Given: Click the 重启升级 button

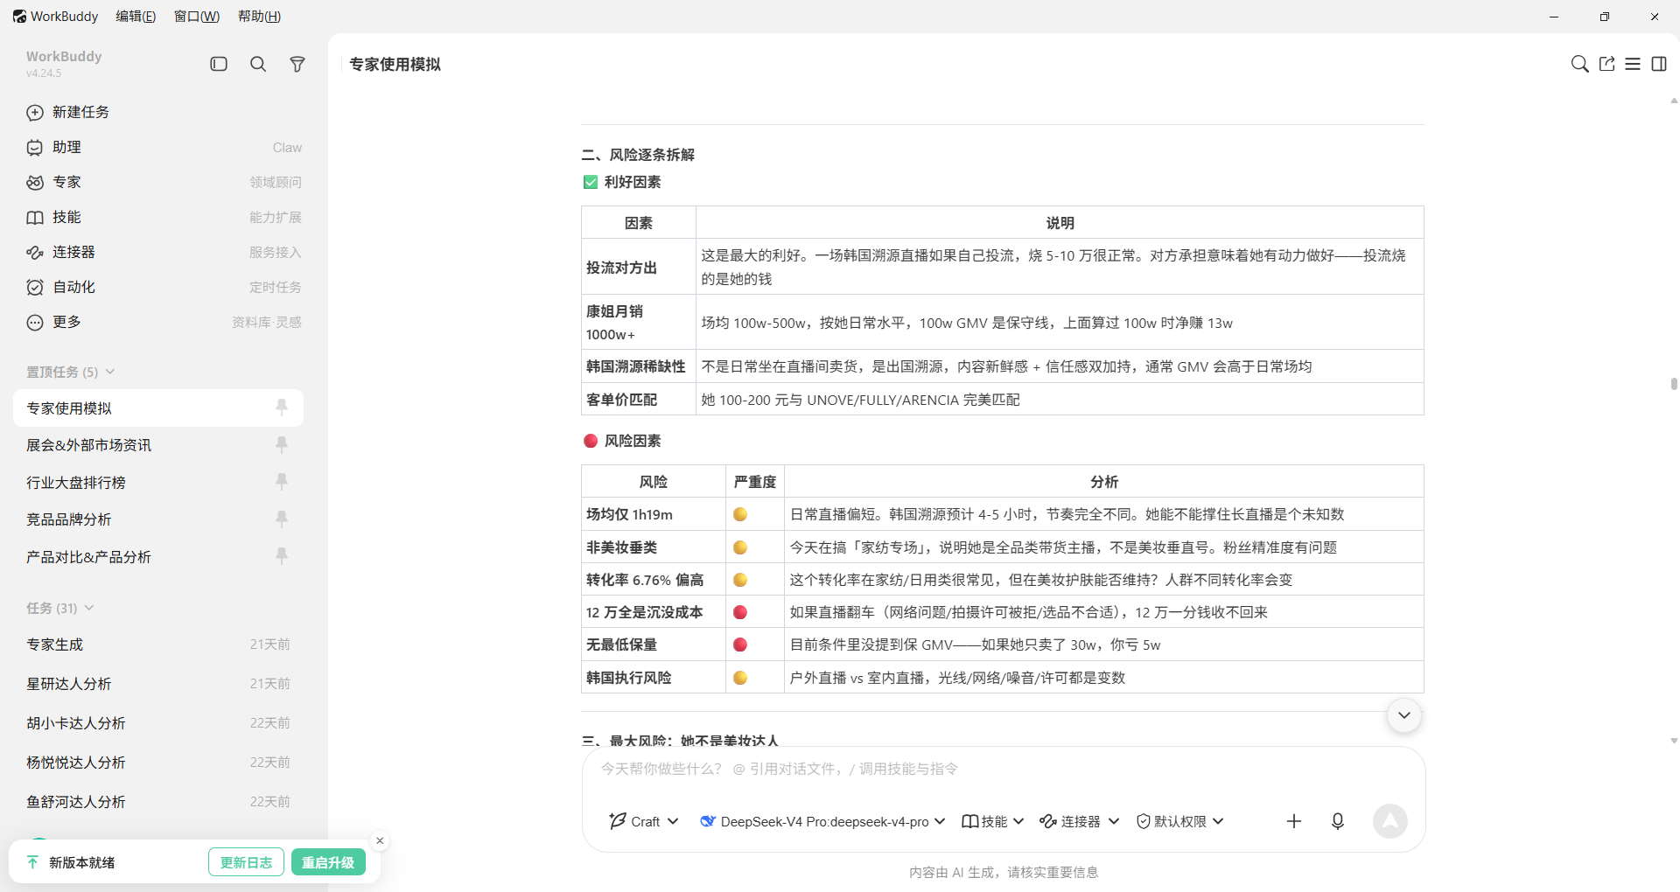Looking at the screenshot, I should pos(328,862).
